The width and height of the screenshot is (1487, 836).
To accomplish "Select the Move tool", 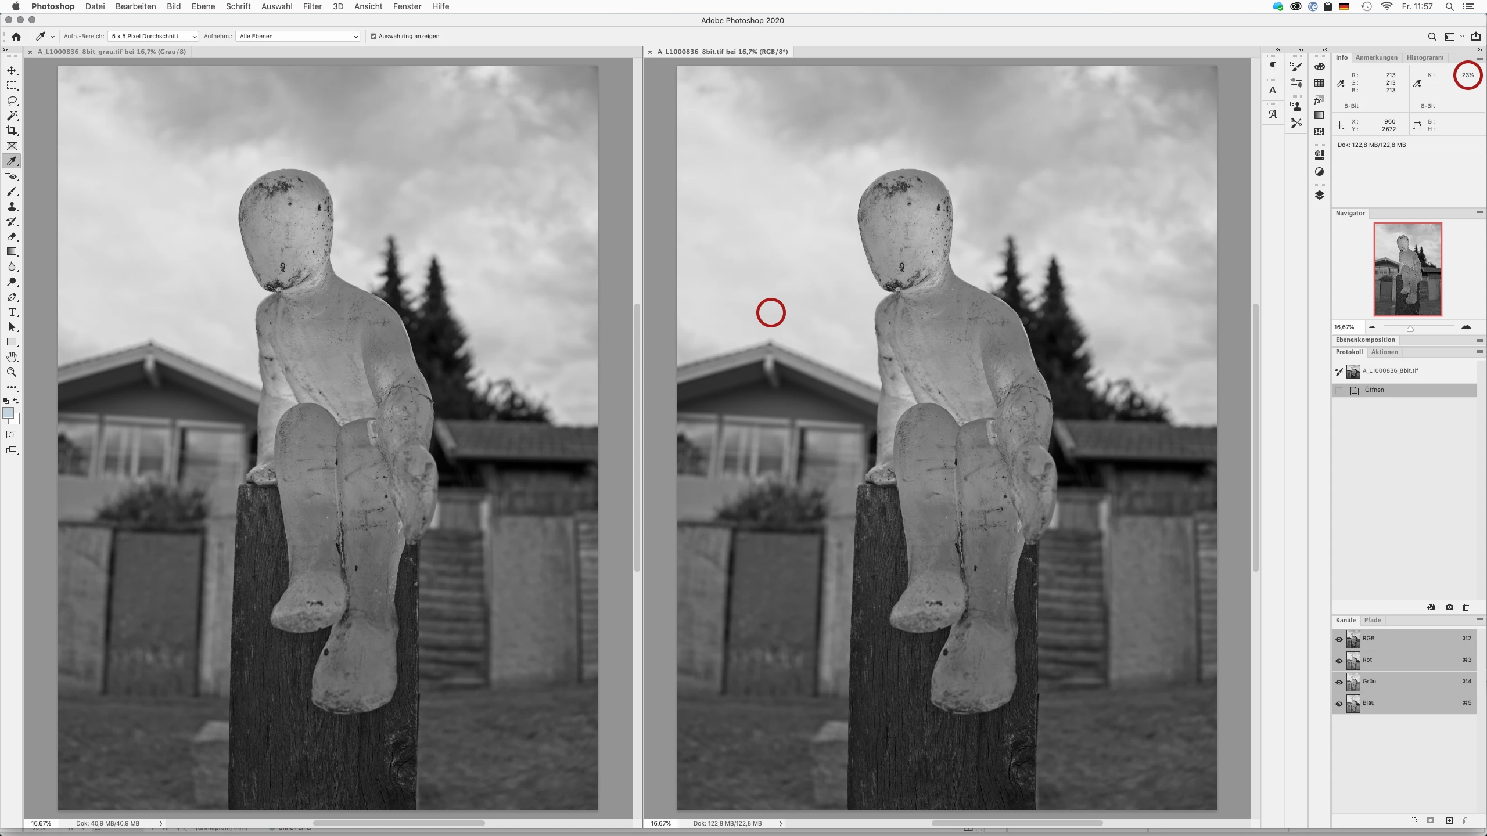I will [x=12, y=70].
